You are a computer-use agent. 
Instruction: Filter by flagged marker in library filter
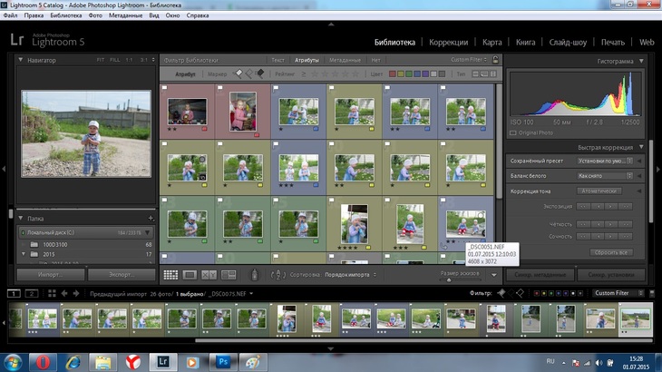pyautogui.click(x=239, y=73)
